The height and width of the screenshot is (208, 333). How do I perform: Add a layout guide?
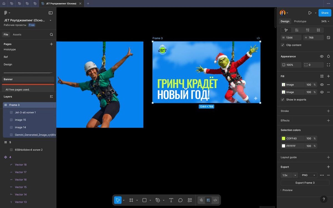(329, 157)
